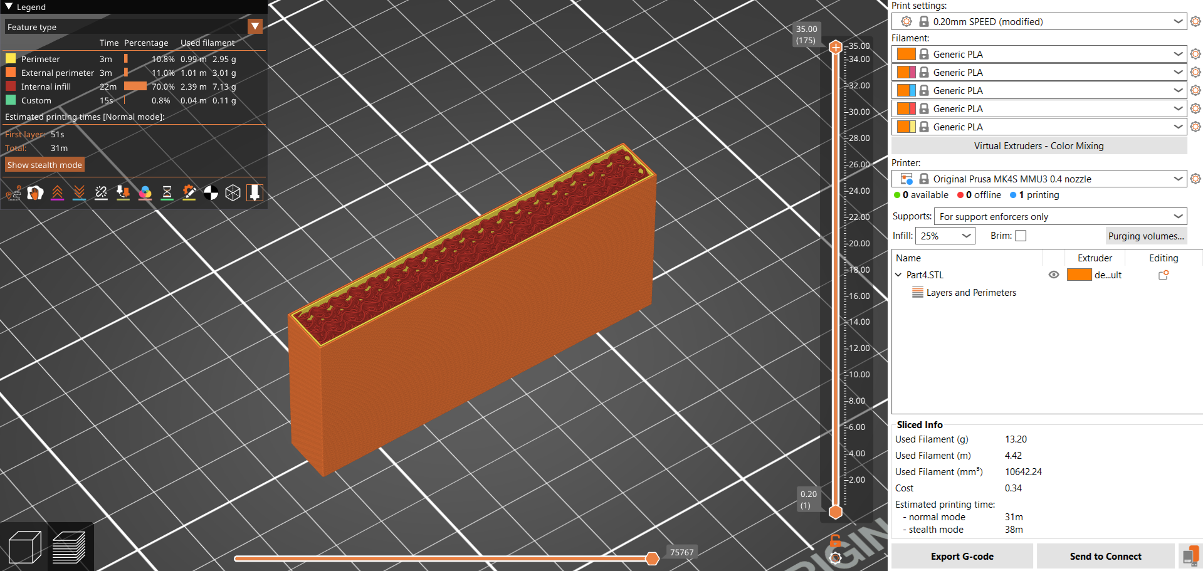
Task: Toggle center of gravity marker icon
Action: pos(211,193)
